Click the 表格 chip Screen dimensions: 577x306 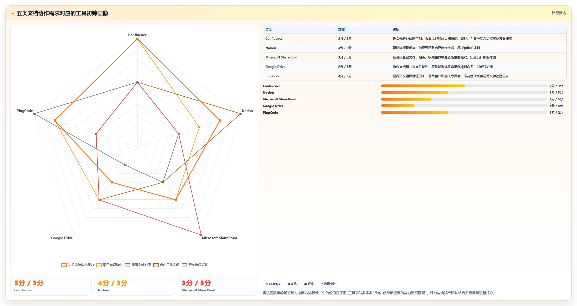292,284
